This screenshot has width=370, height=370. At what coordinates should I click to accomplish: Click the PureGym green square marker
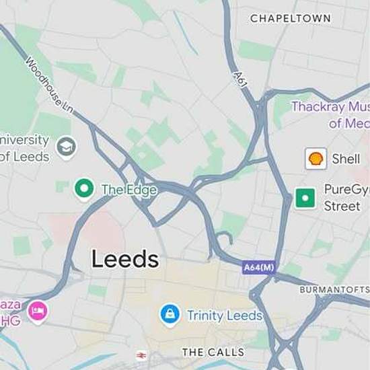point(305,198)
